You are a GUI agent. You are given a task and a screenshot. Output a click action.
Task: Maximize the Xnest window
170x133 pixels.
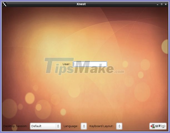coord(162,4)
